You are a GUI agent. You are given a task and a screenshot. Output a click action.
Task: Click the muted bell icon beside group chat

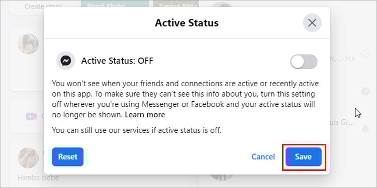365,129
